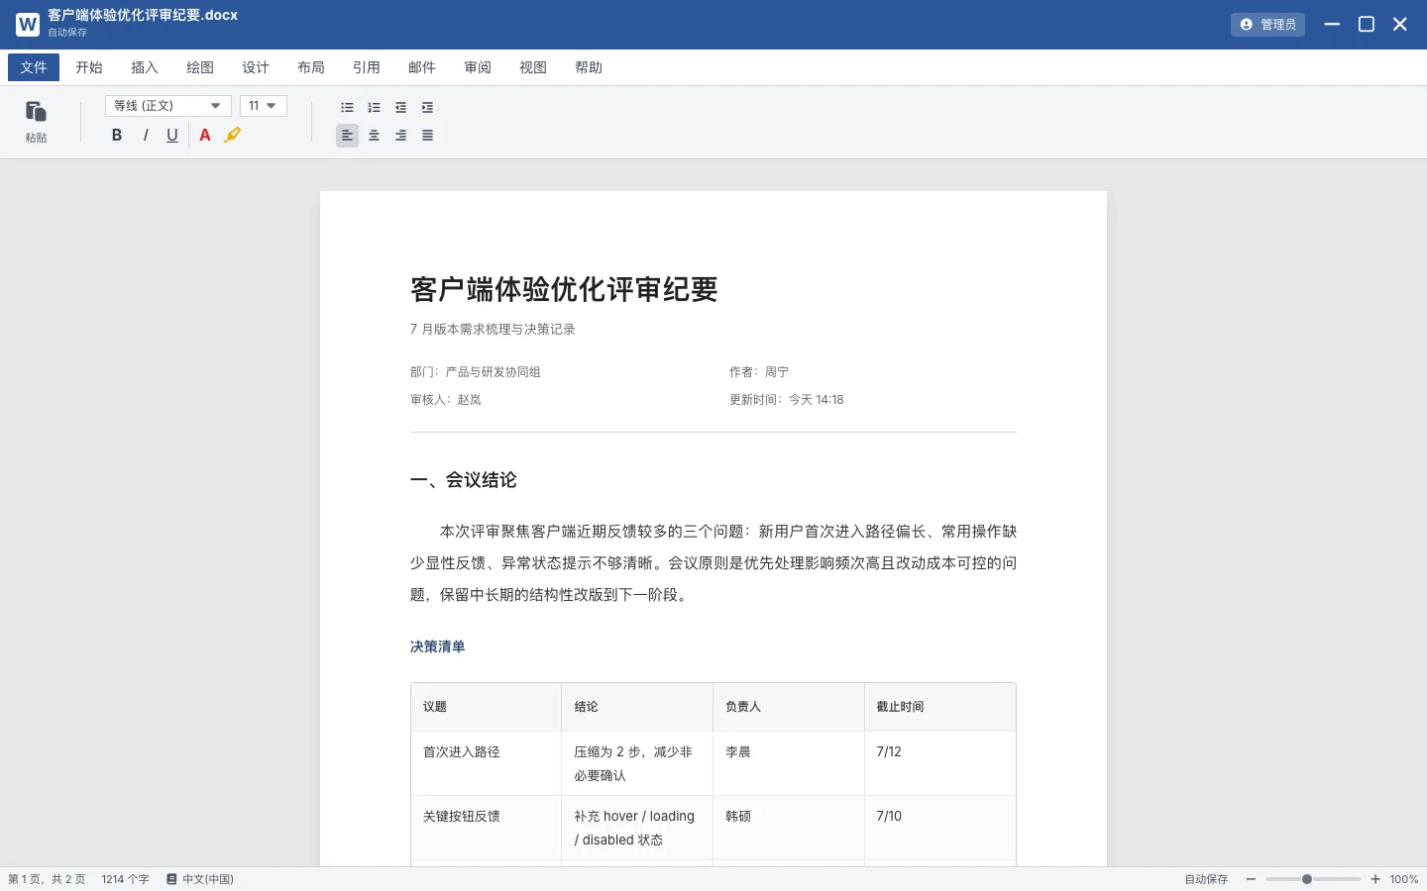
Task: Click the Word app logo icon
Action: tap(28, 25)
